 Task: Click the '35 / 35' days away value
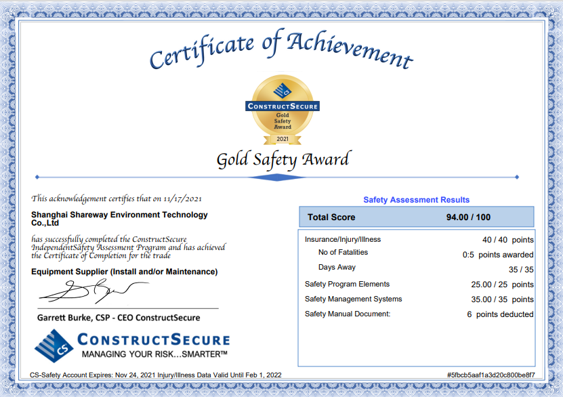point(521,270)
